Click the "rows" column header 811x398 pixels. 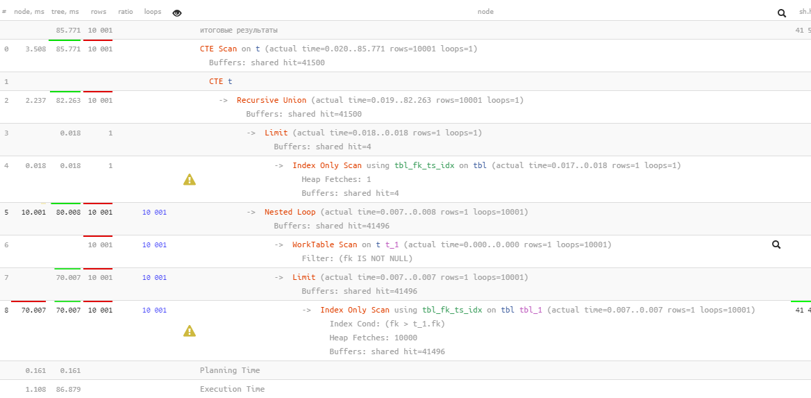click(99, 12)
